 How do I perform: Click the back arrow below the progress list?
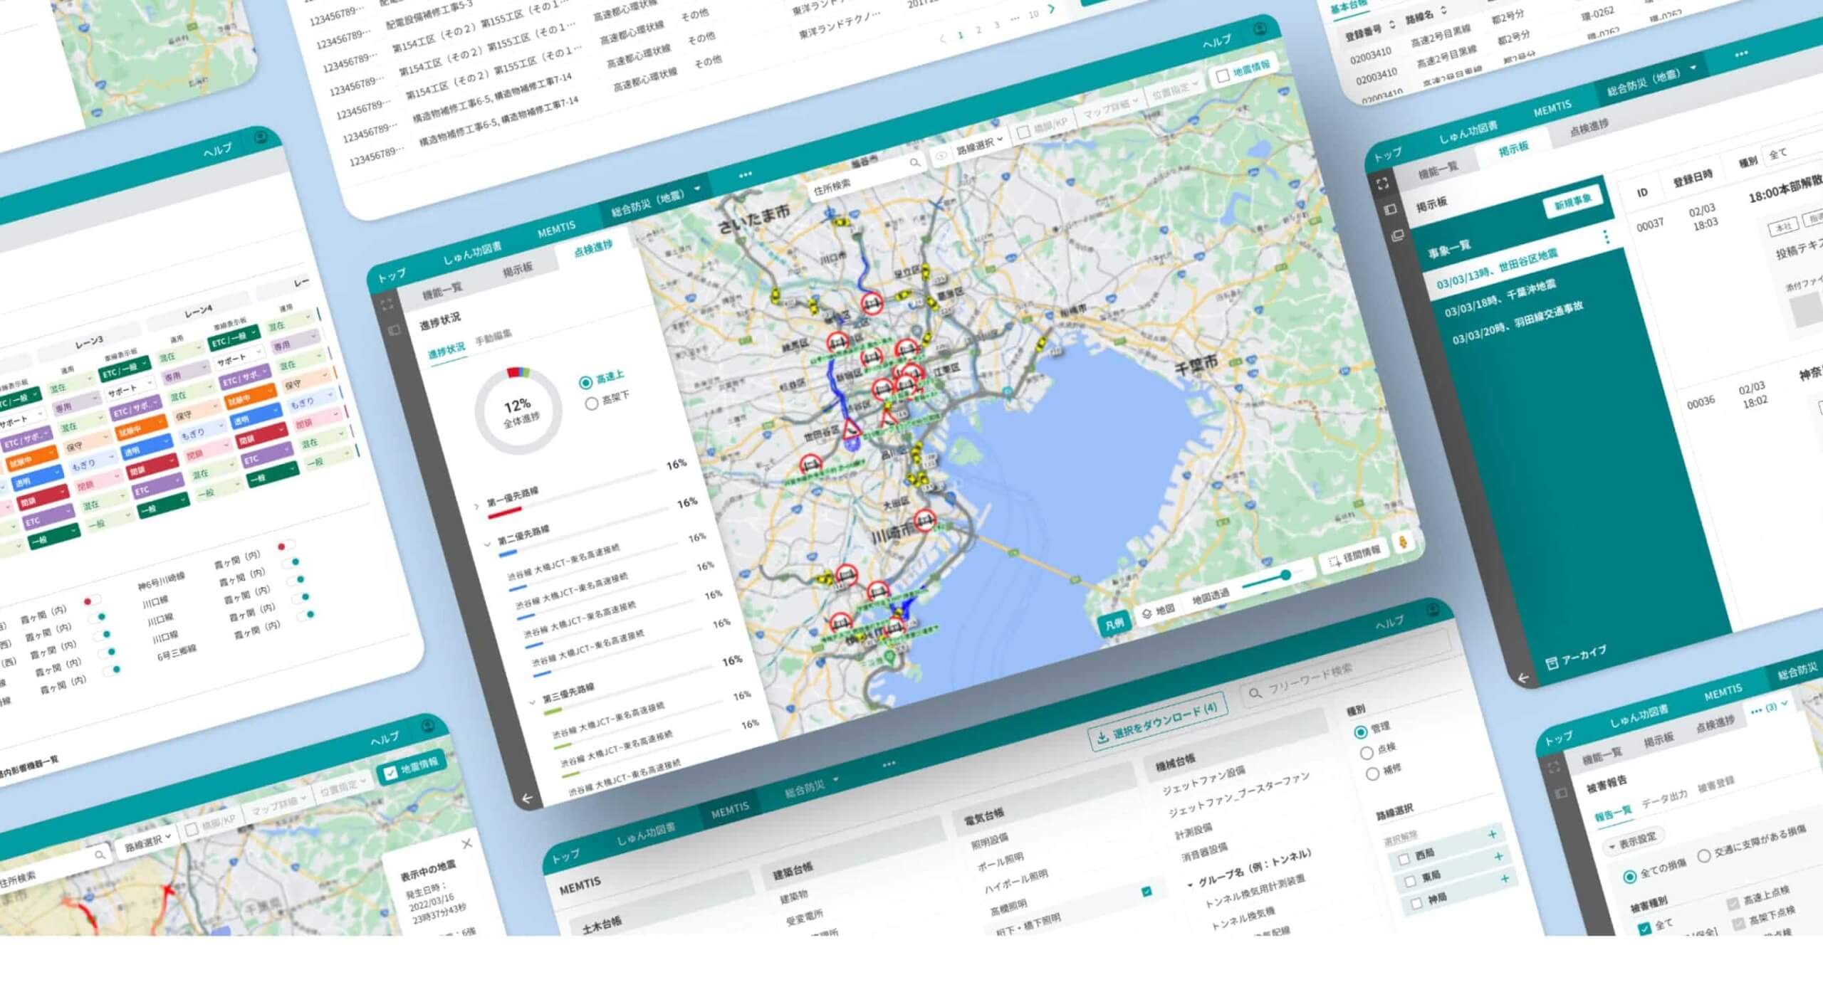point(527,798)
